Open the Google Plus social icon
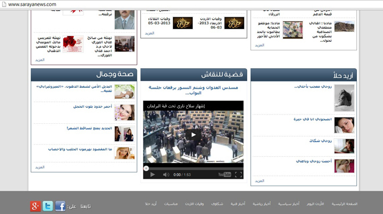383x214 pixels. coord(35,206)
